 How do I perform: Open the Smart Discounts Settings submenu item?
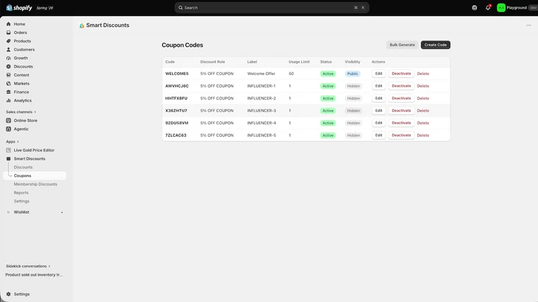coord(22,201)
